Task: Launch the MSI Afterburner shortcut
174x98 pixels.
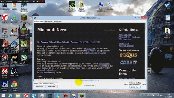Action: tap(24, 59)
